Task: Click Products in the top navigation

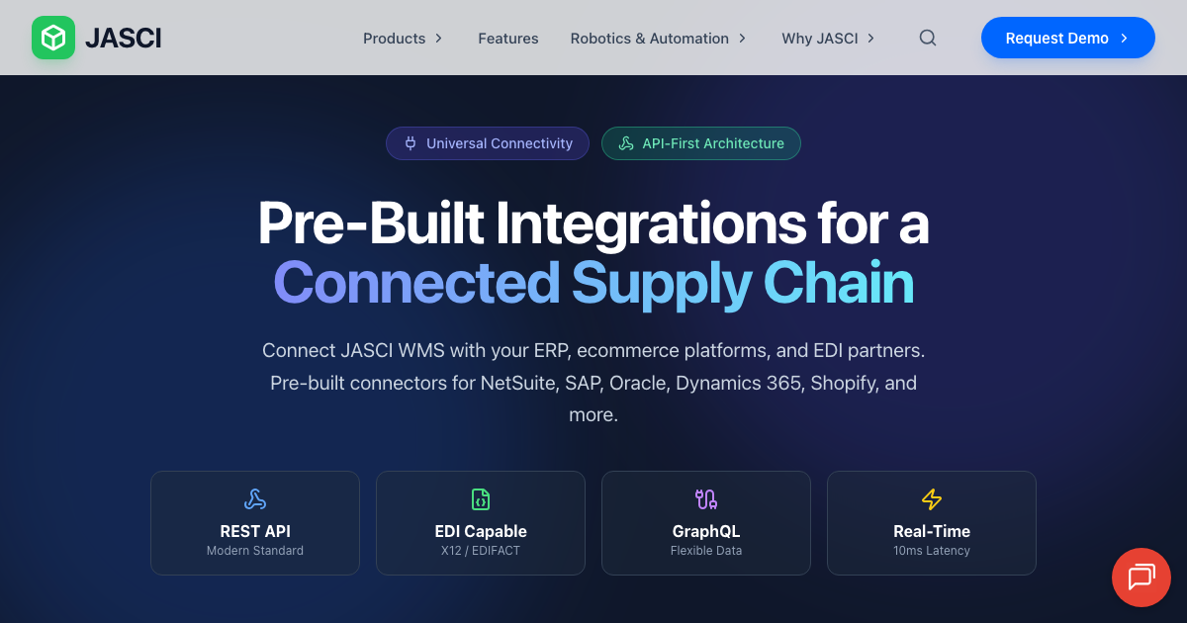Action: coord(394,38)
